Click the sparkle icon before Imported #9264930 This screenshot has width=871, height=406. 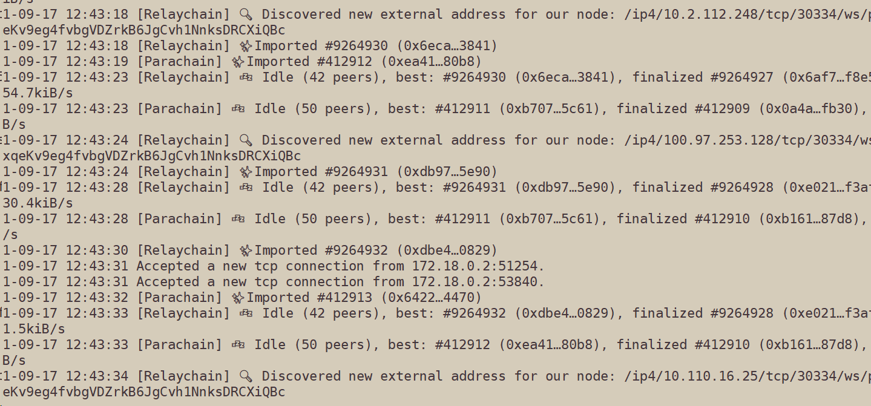(246, 45)
